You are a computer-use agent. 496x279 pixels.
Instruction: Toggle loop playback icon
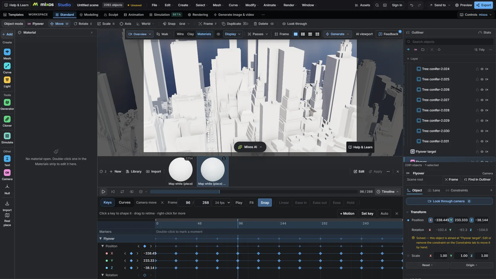[122, 192]
